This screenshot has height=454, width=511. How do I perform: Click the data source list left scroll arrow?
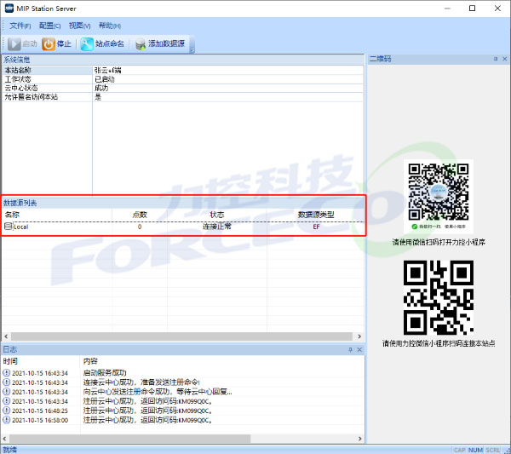(x=6, y=336)
